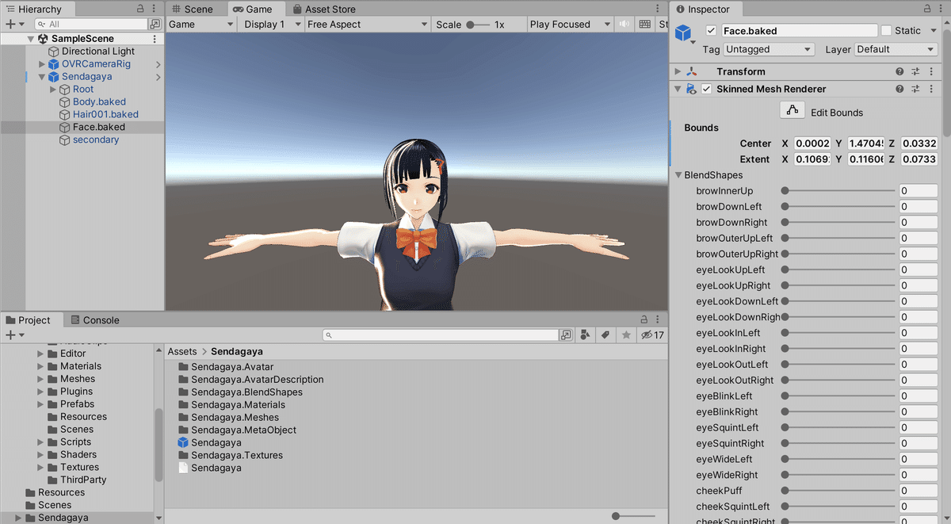Click the cheekPuff value field
The width and height of the screenshot is (951, 524).
(919, 491)
